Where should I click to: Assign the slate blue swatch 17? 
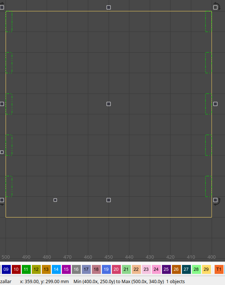tap(86, 269)
